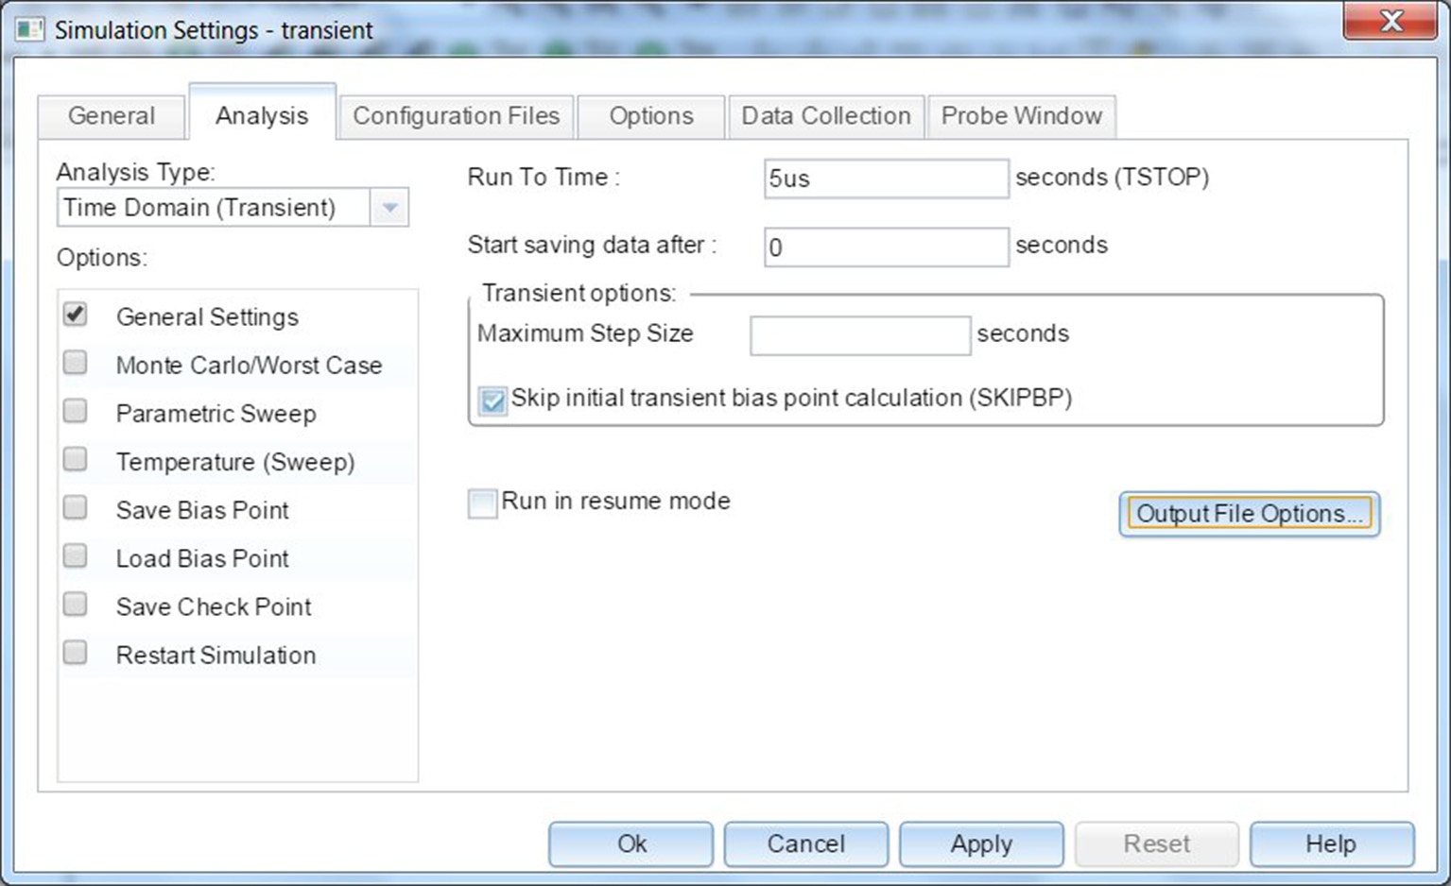Check the Parametric Sweep option
1451x886 pixels.
(76, 412)
